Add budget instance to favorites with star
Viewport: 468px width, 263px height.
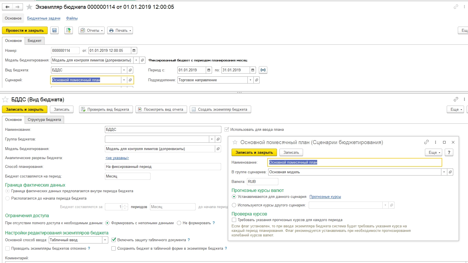click(x=29, y=7)
